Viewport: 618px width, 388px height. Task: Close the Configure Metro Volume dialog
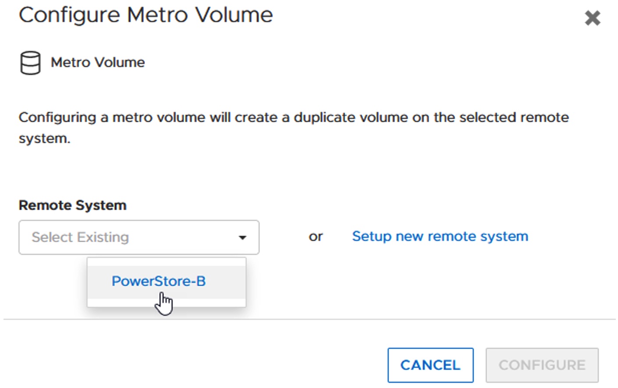point(592,18)
